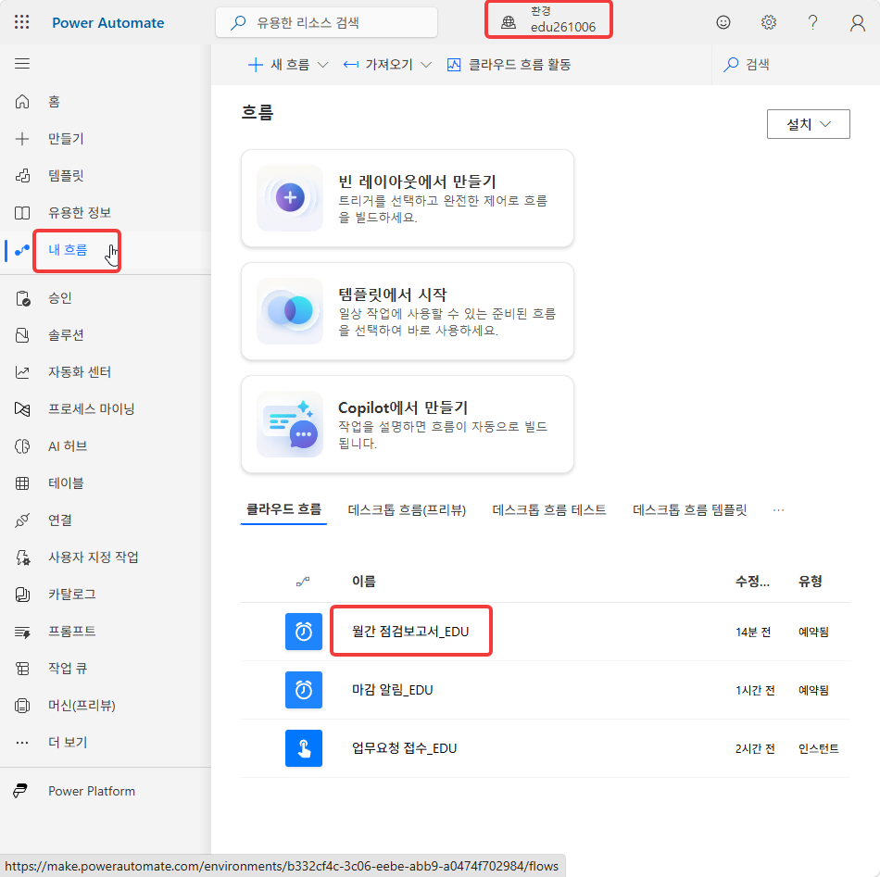Click the 프로세스 마이닝 icon
Image resolution: width=880 pixels, height=877 pixels.
pos(22,409)
